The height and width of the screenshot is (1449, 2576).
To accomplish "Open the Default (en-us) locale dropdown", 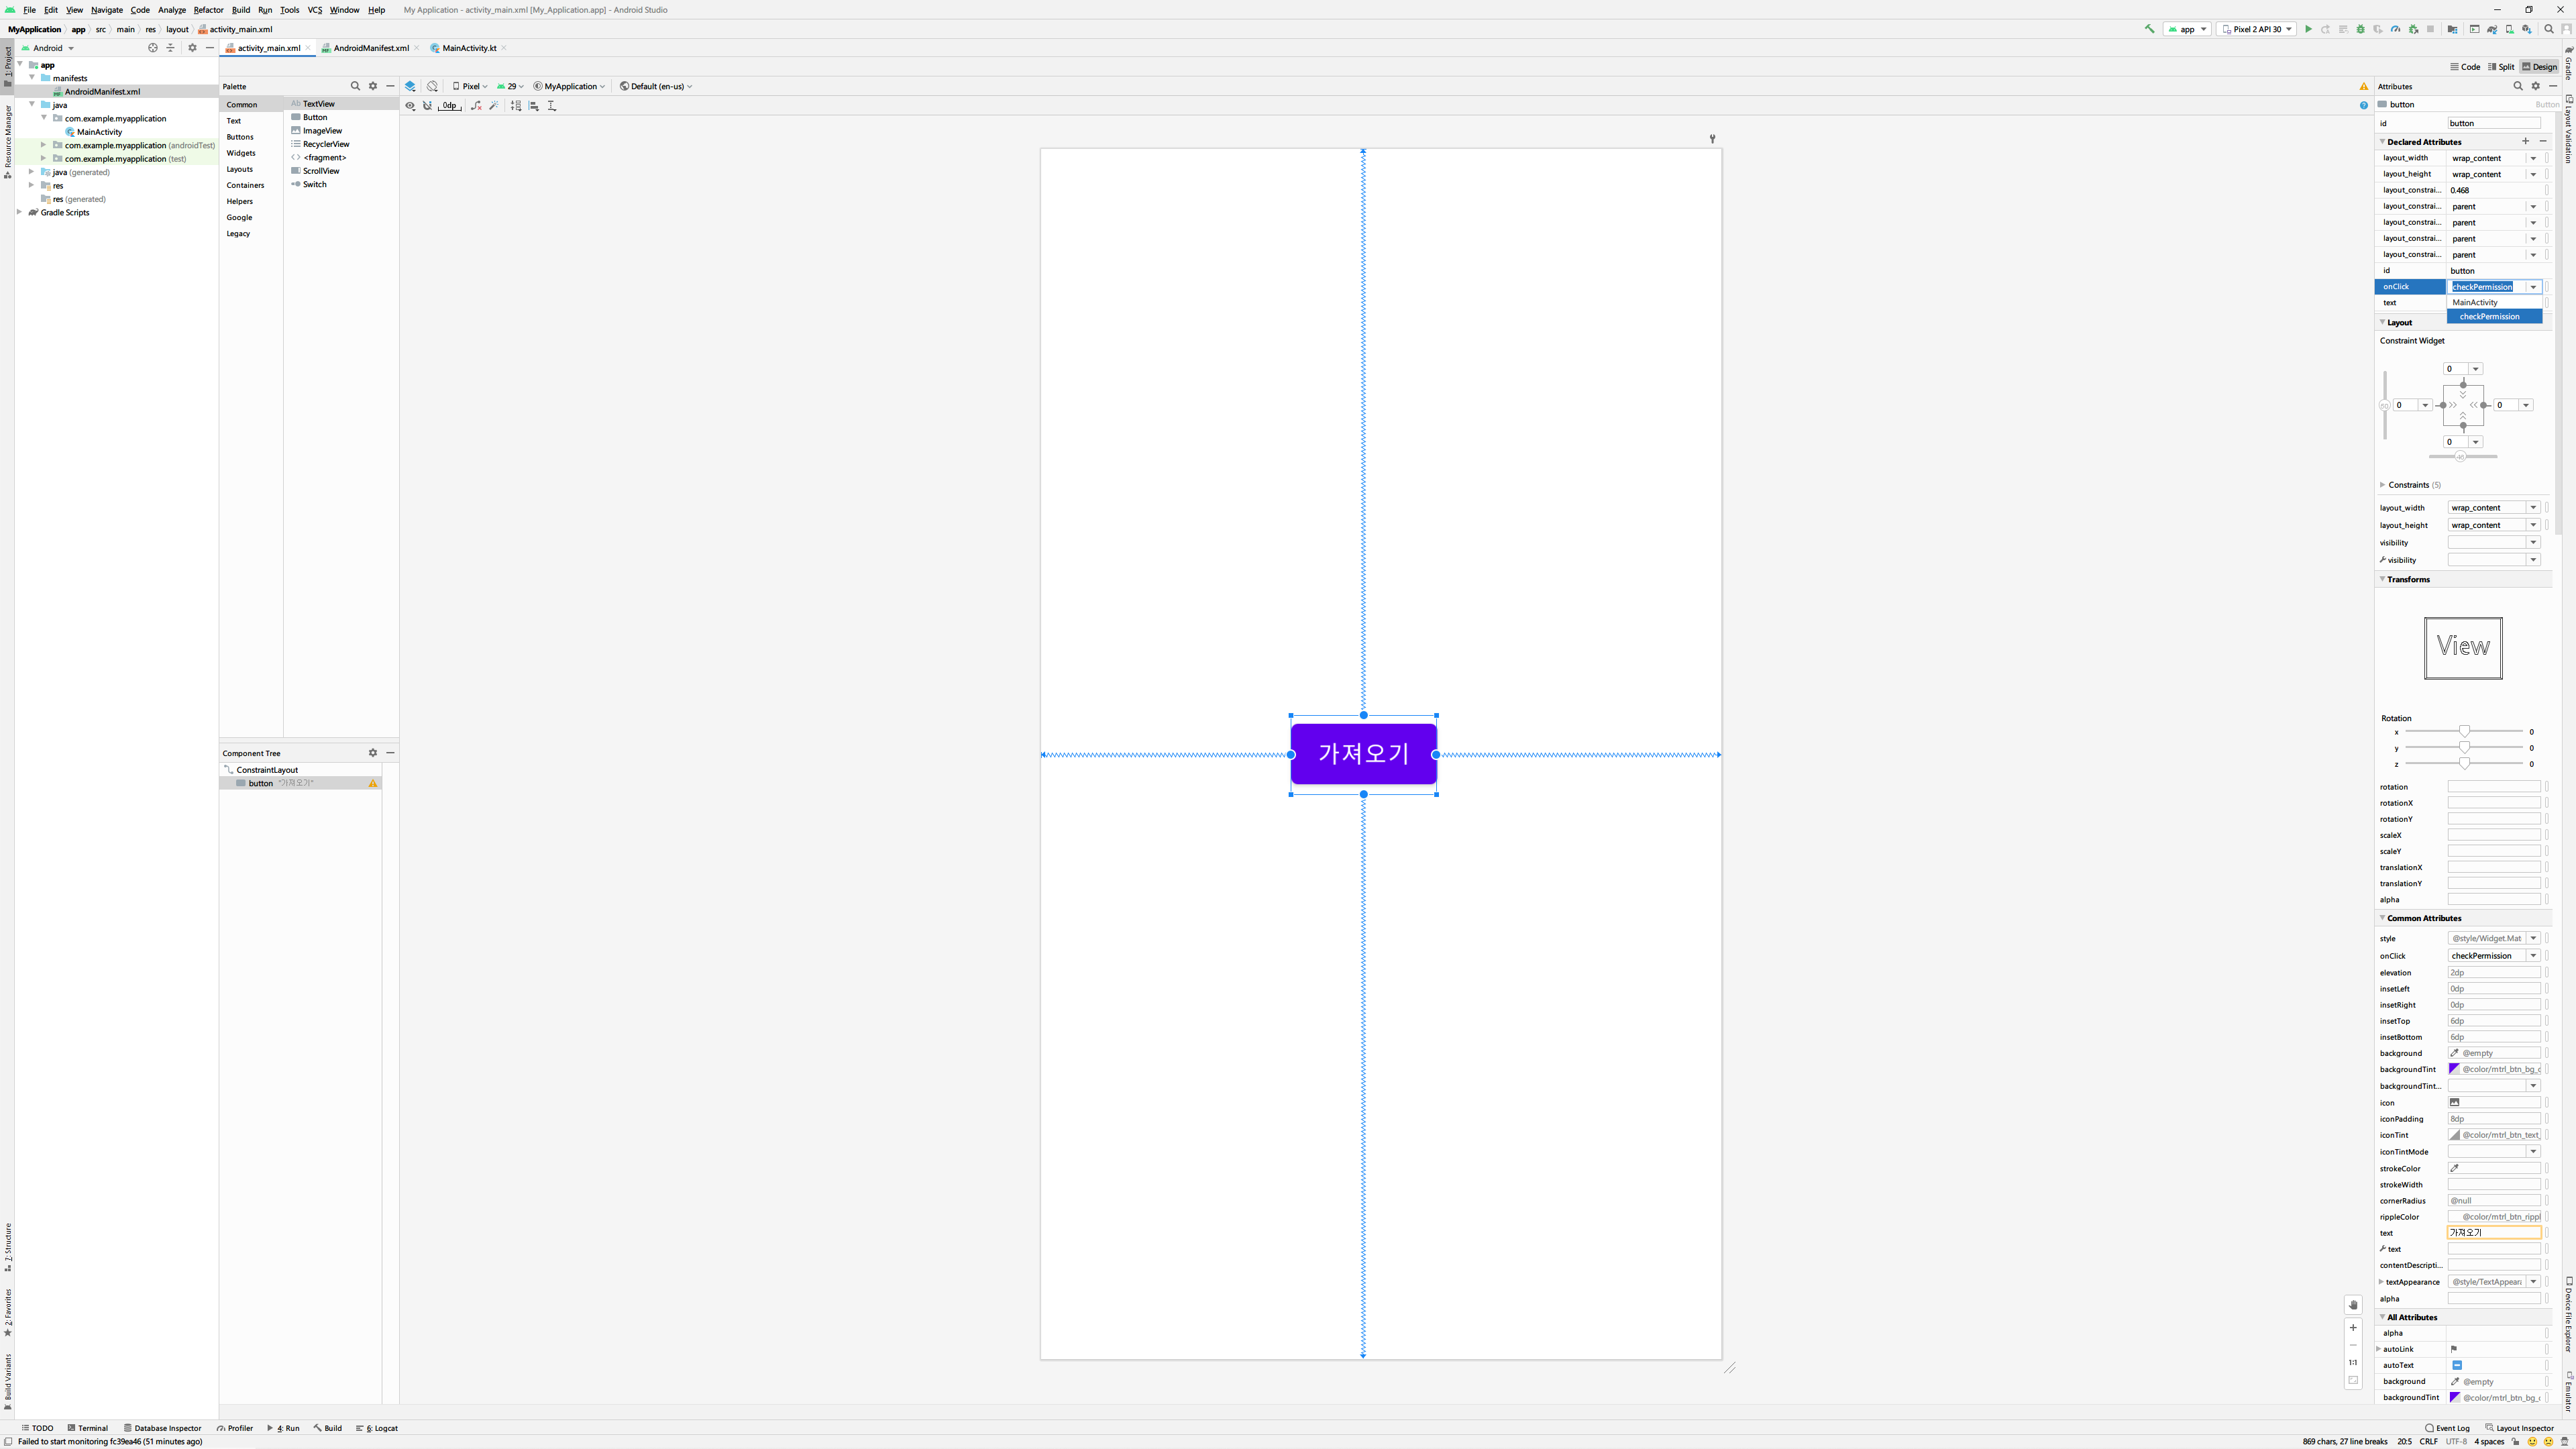I will pyautogui.click(x=656, y=86).
